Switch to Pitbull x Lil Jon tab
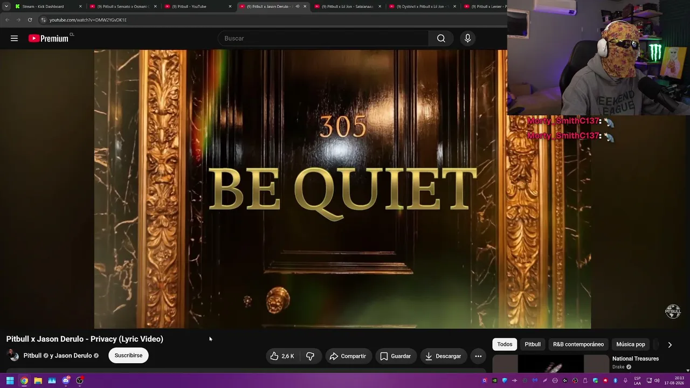The image size is (690, 388). pos(348,6)
